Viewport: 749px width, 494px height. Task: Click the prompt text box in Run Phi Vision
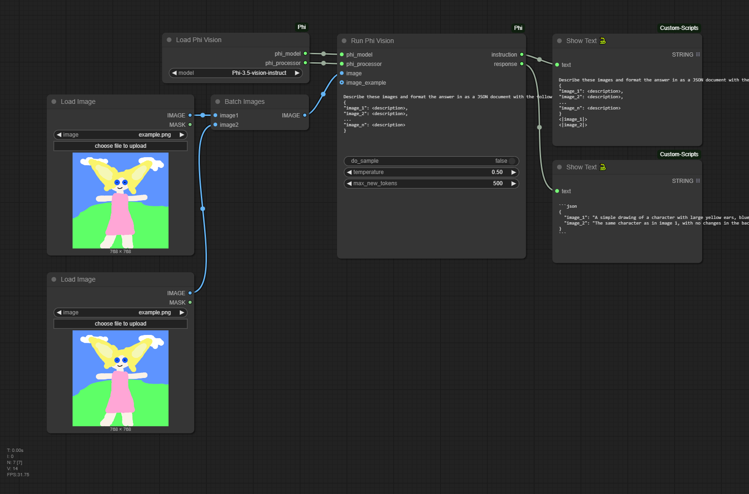(x=431, y=122)
